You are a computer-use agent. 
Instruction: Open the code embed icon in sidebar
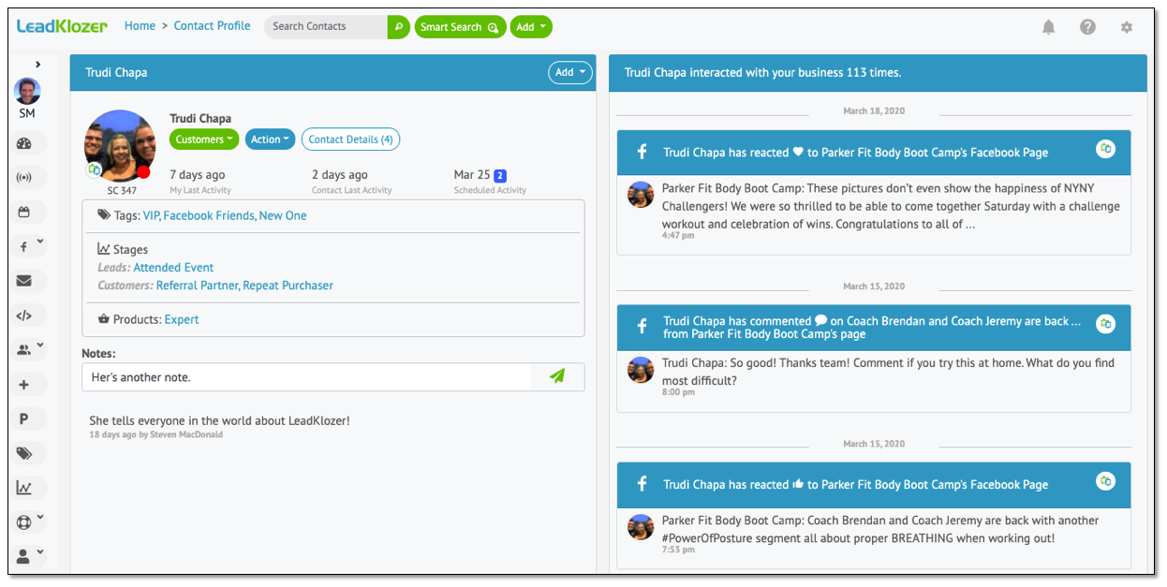point(24,316)
